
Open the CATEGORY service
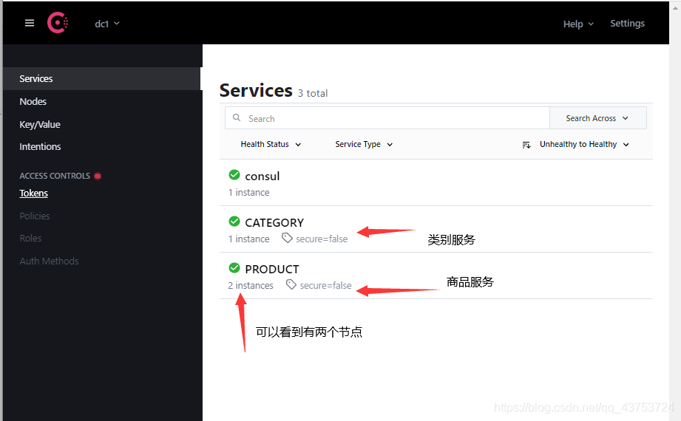coord(274,222)
